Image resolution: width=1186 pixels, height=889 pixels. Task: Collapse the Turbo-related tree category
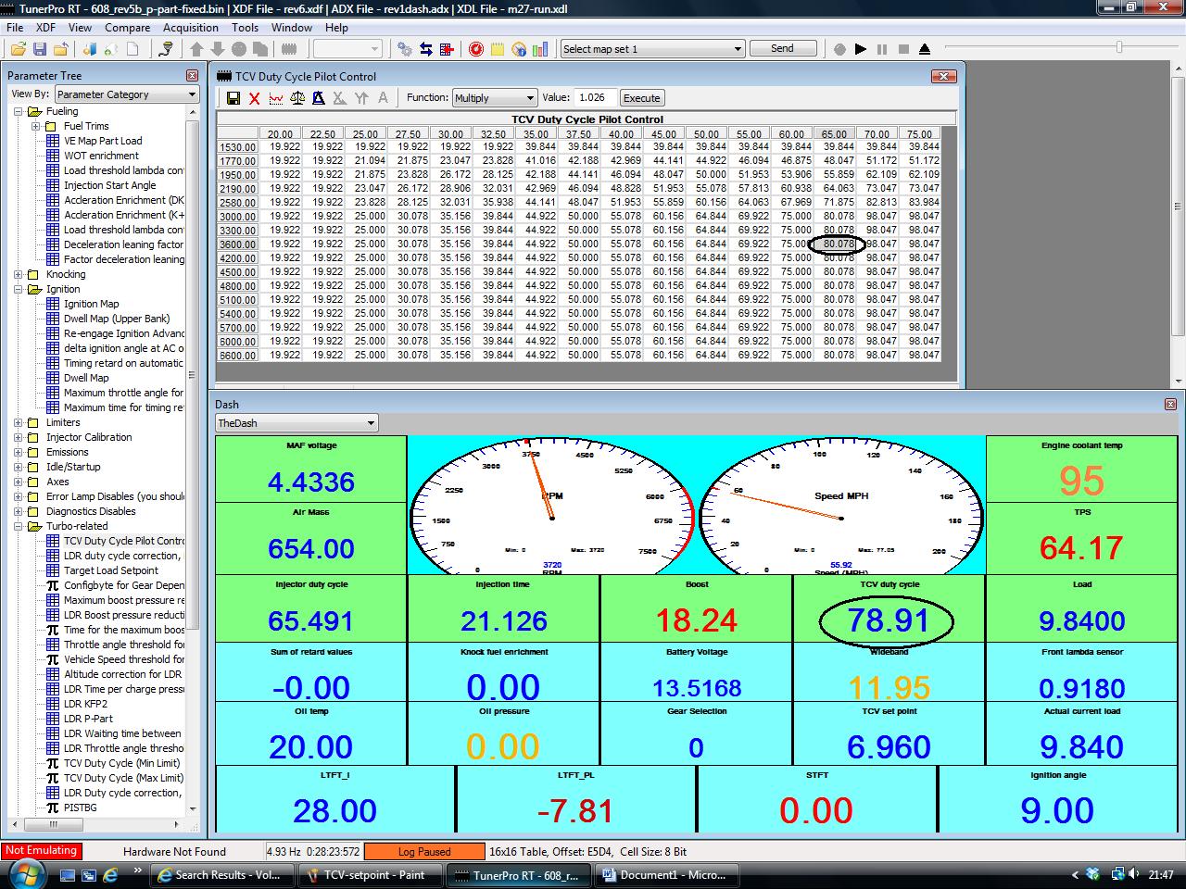click(19, 526)
